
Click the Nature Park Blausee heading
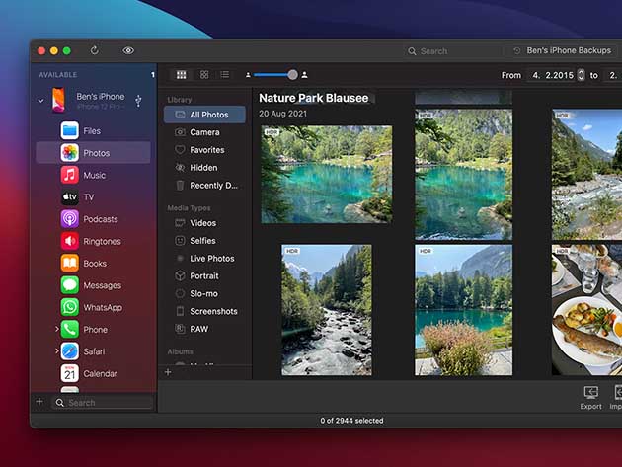coord(313,98)
